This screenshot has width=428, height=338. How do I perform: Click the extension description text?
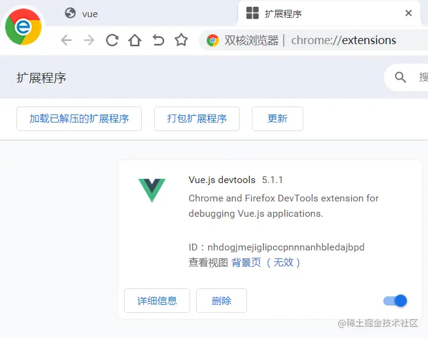pyautogui.click(x=283, y=206)
